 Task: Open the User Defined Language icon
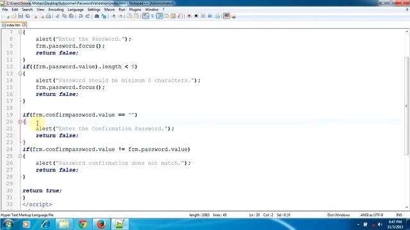coord(166,16)
